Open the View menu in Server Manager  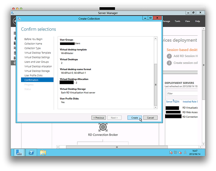coord(187,21)
